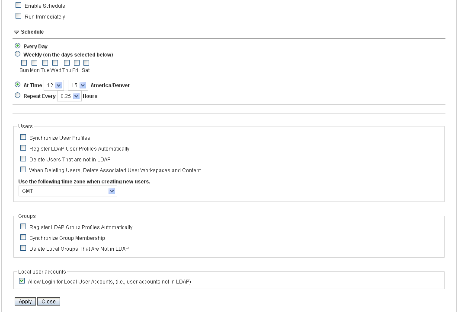
Task: Uncheck Allow Login for Local User Accounts
Action: coord(22,281)
